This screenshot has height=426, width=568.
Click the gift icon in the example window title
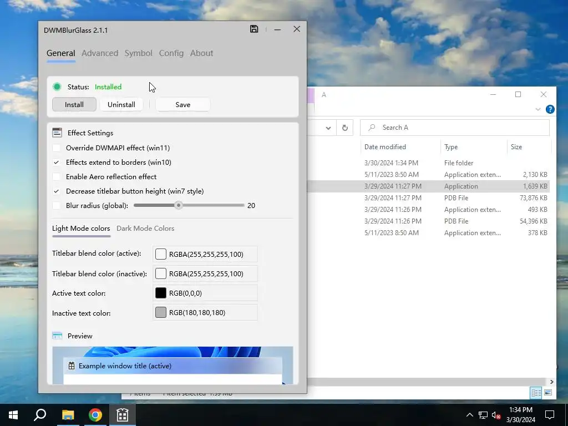pyautogui.click(x=72, y=366)
